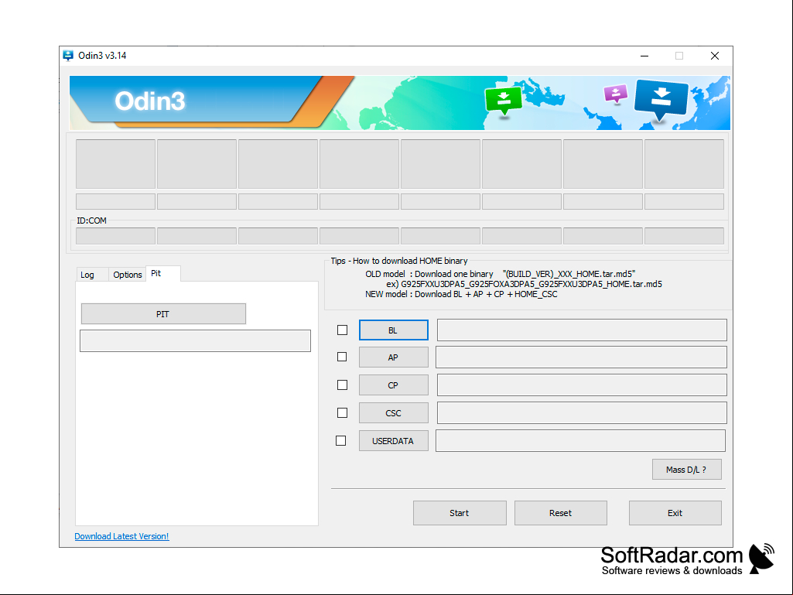Click the example G925FXXU3DPA5 filename line
Viewport: 793px width, 595px height.
point(524,284)
